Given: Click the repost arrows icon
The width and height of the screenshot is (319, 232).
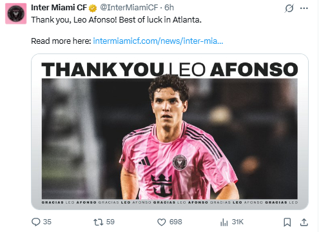Looking at the screenshot, I should click(99, 222).
